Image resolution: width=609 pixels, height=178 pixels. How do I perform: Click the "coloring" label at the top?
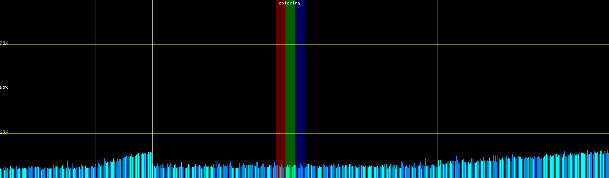coord(289,3)
